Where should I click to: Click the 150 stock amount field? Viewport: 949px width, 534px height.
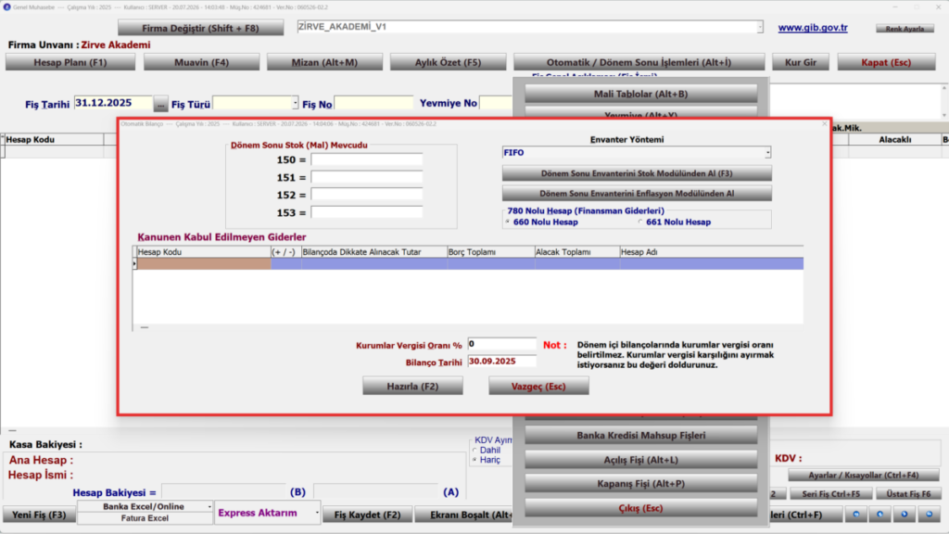click(367, 159)
